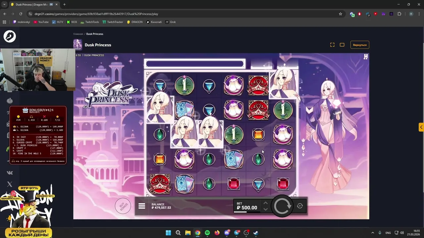The width and height of the screenshot is (424, 238).
Task: Reload the current page
Action: pos(21,14)
